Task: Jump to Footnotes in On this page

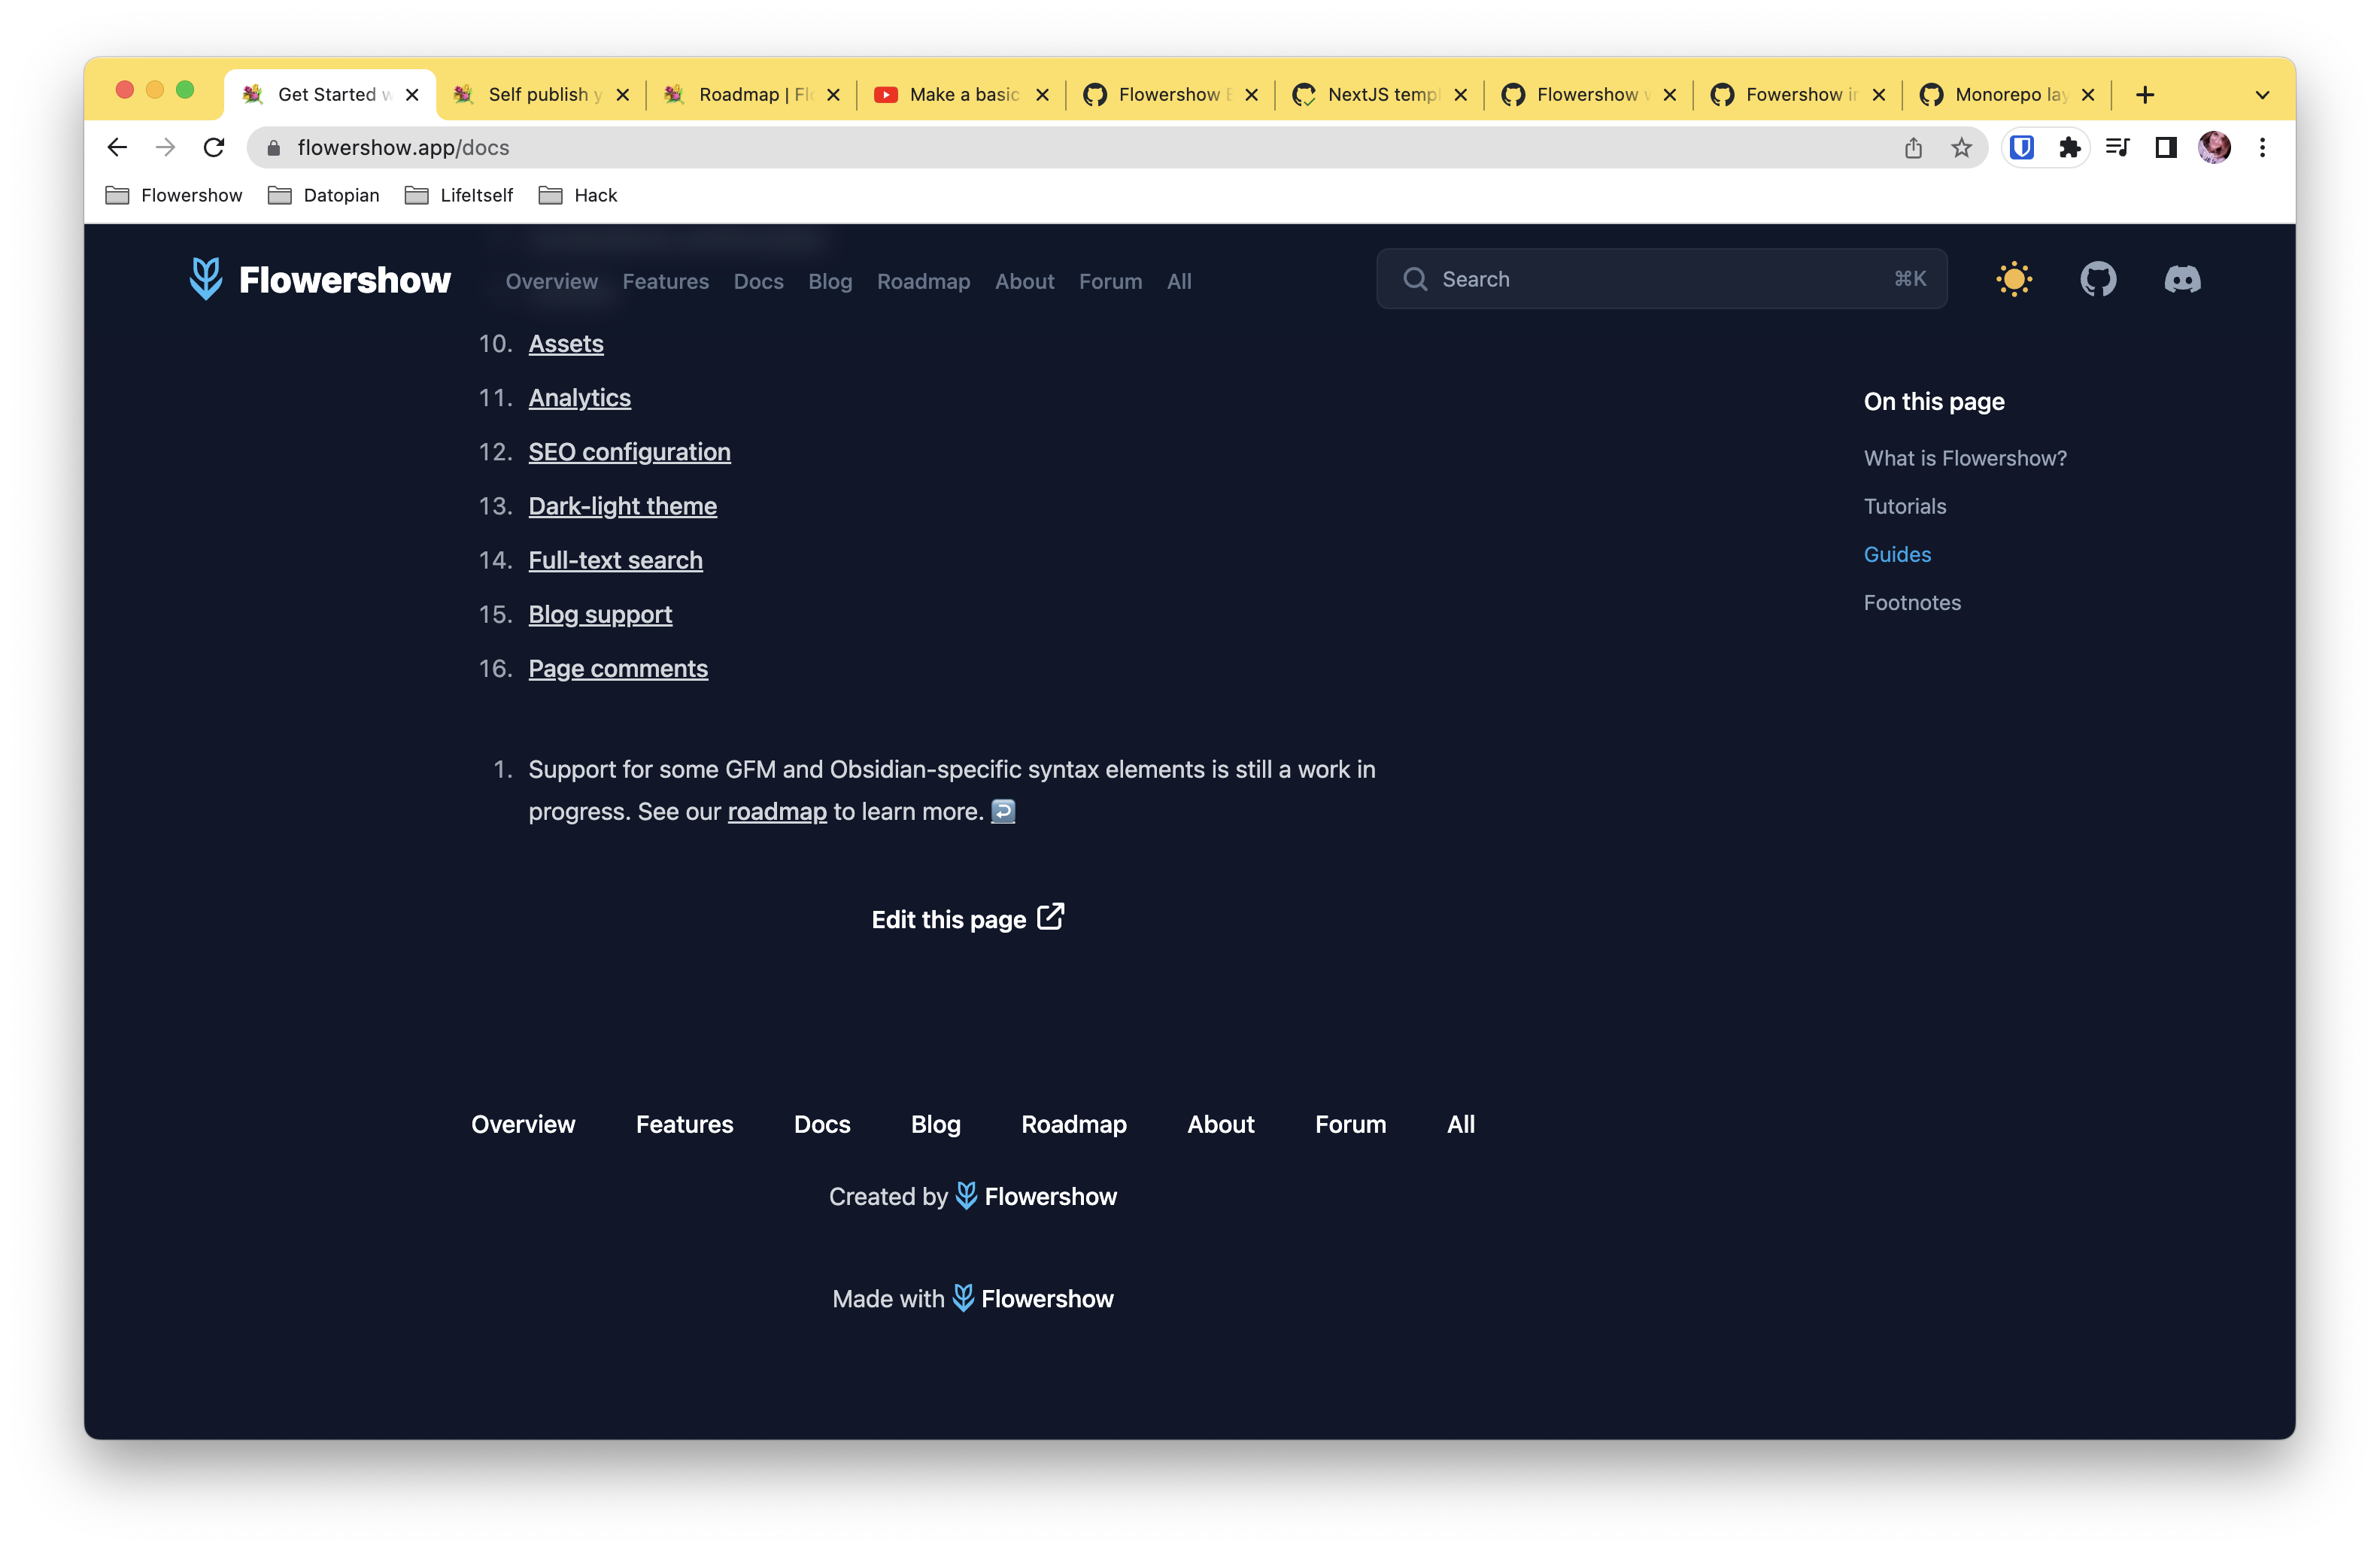Action: coord(1911,603)
